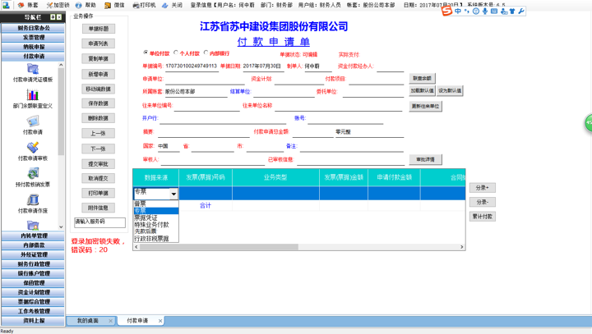The width and height of the screenshot is (592, 334).
Task: Click the 打印机 printer icon
Action: (x=136, y=5)
